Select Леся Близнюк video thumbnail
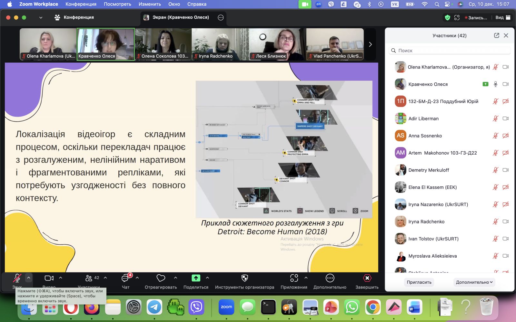This screenshot has width=516, height=322. point(277,44)
